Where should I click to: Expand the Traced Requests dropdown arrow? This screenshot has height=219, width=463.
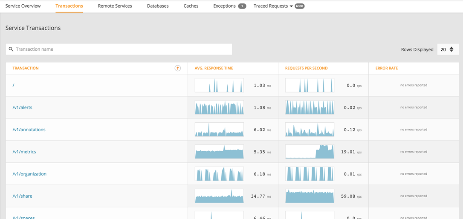point(292,6)
